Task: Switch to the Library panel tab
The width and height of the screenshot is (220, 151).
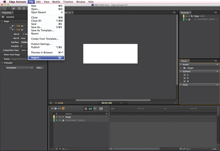Action: (x=184, y=61)
